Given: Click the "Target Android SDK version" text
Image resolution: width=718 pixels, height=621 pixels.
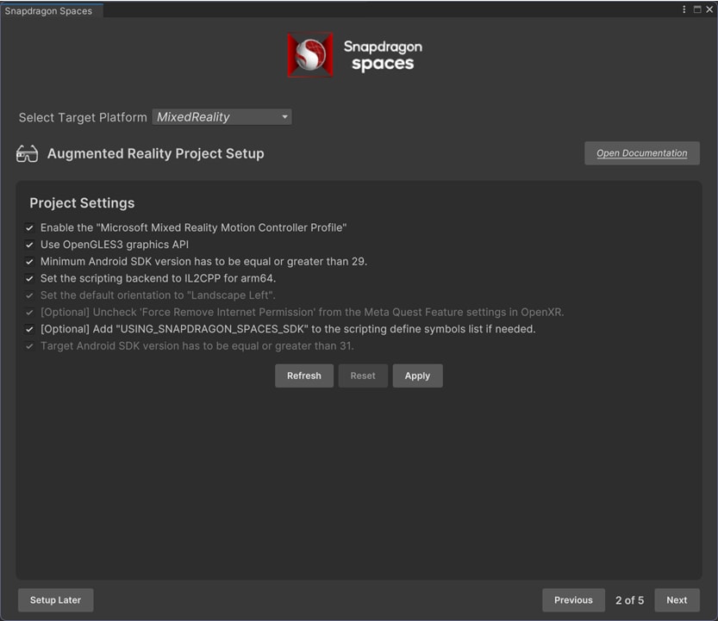Looking at the screenshot, I should coord(197,346).
